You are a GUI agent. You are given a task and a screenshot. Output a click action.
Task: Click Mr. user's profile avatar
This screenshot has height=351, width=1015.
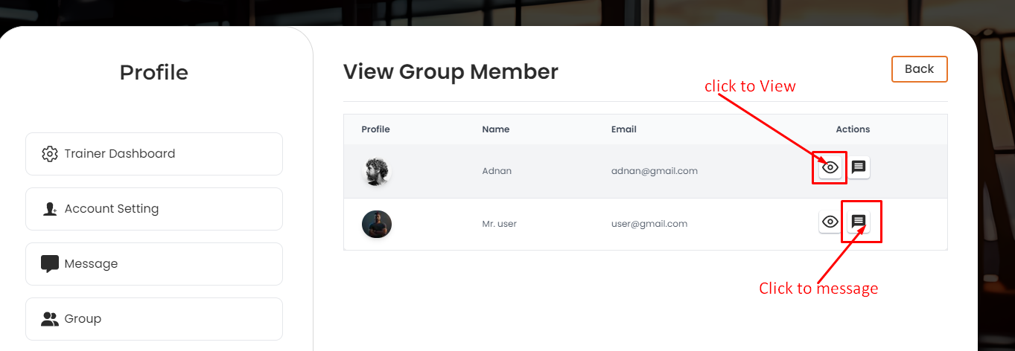[x=376, y=224]
